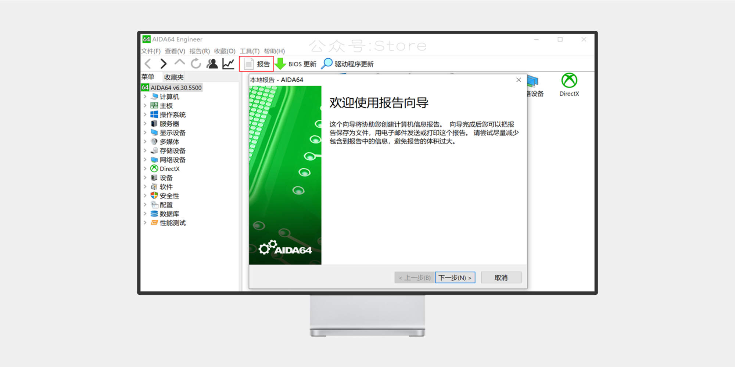Expand the 性能测试 tree node
735x367 pixels.
coord(145,223)
